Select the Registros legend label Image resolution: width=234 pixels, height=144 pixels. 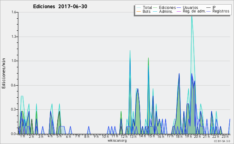tap(221, 11)
